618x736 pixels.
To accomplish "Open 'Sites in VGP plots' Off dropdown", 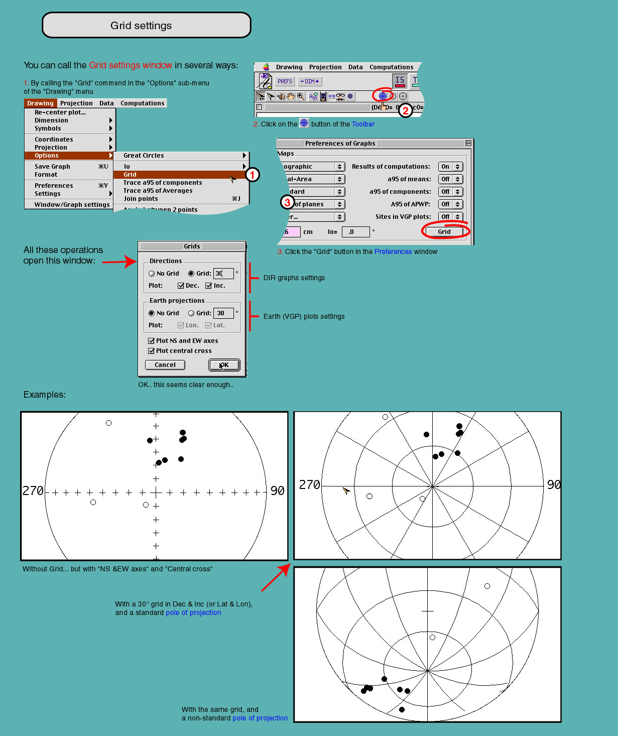I will tap(451, 217).
